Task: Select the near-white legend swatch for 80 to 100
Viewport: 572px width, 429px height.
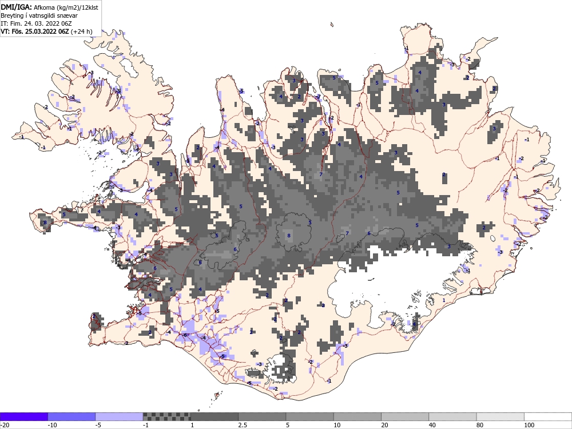Action: [500, 416]
